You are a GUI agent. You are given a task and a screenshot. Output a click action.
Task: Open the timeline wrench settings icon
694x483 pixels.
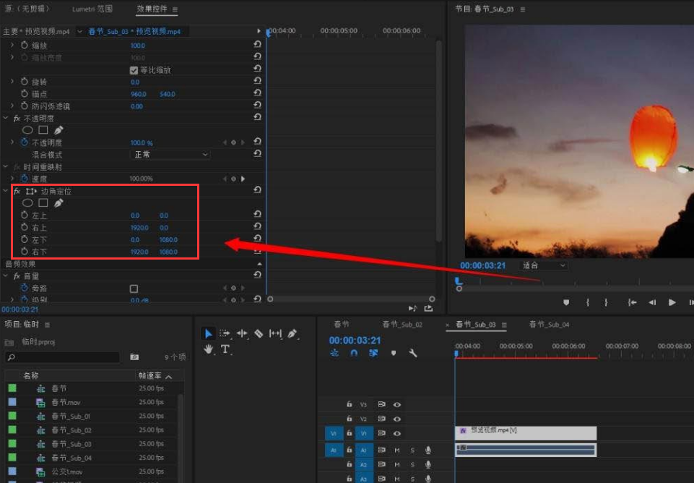[413, 354]
